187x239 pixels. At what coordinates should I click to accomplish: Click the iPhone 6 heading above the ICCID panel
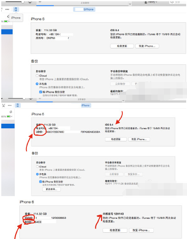[26, 202]
